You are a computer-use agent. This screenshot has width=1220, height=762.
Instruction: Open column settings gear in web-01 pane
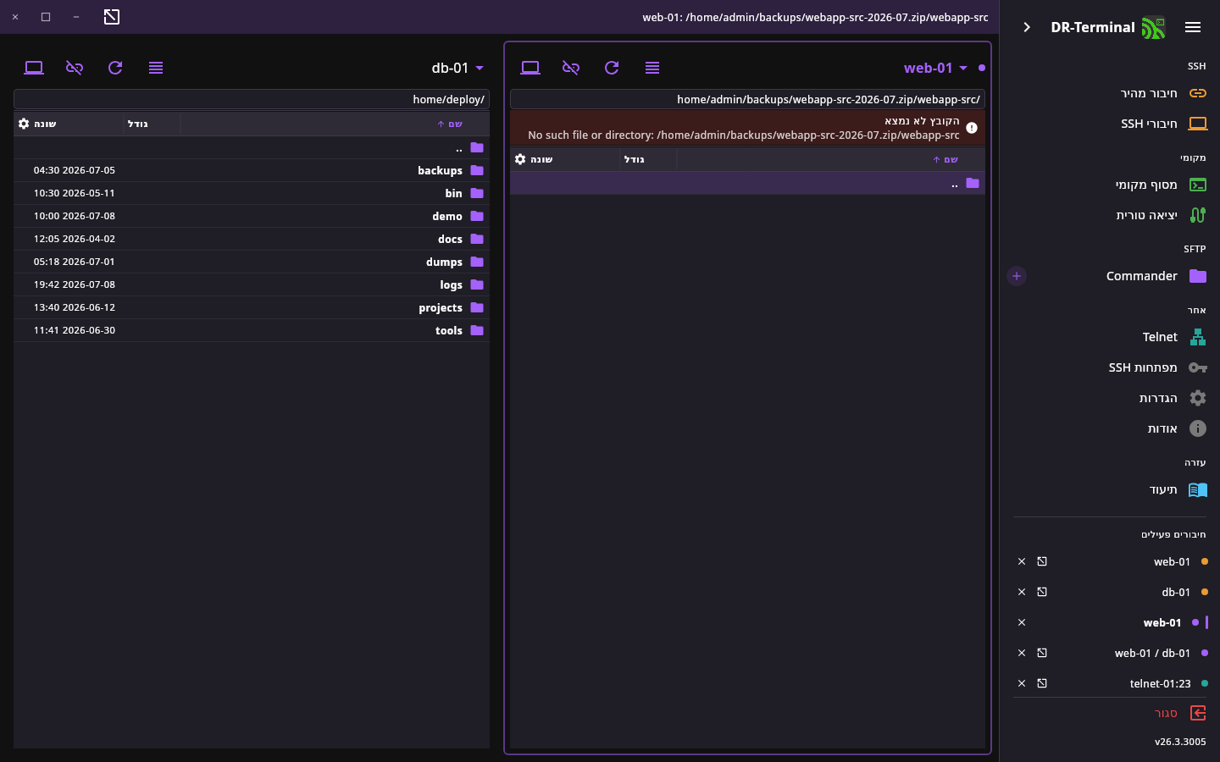520,159
